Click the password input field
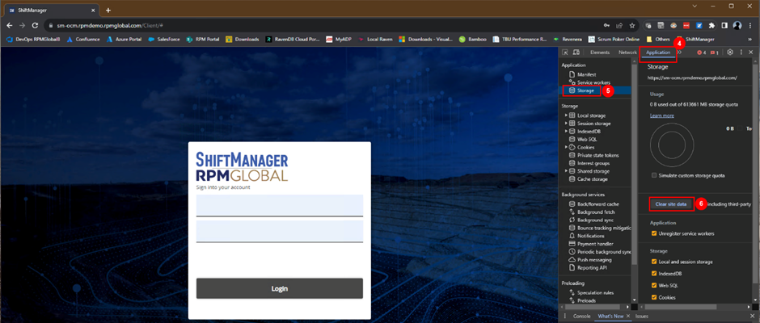Viewport: 760px width, 323px height. pos(280,232)
